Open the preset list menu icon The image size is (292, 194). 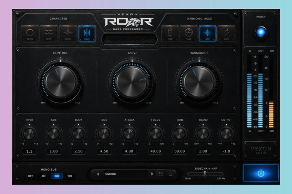coord(170,174)
